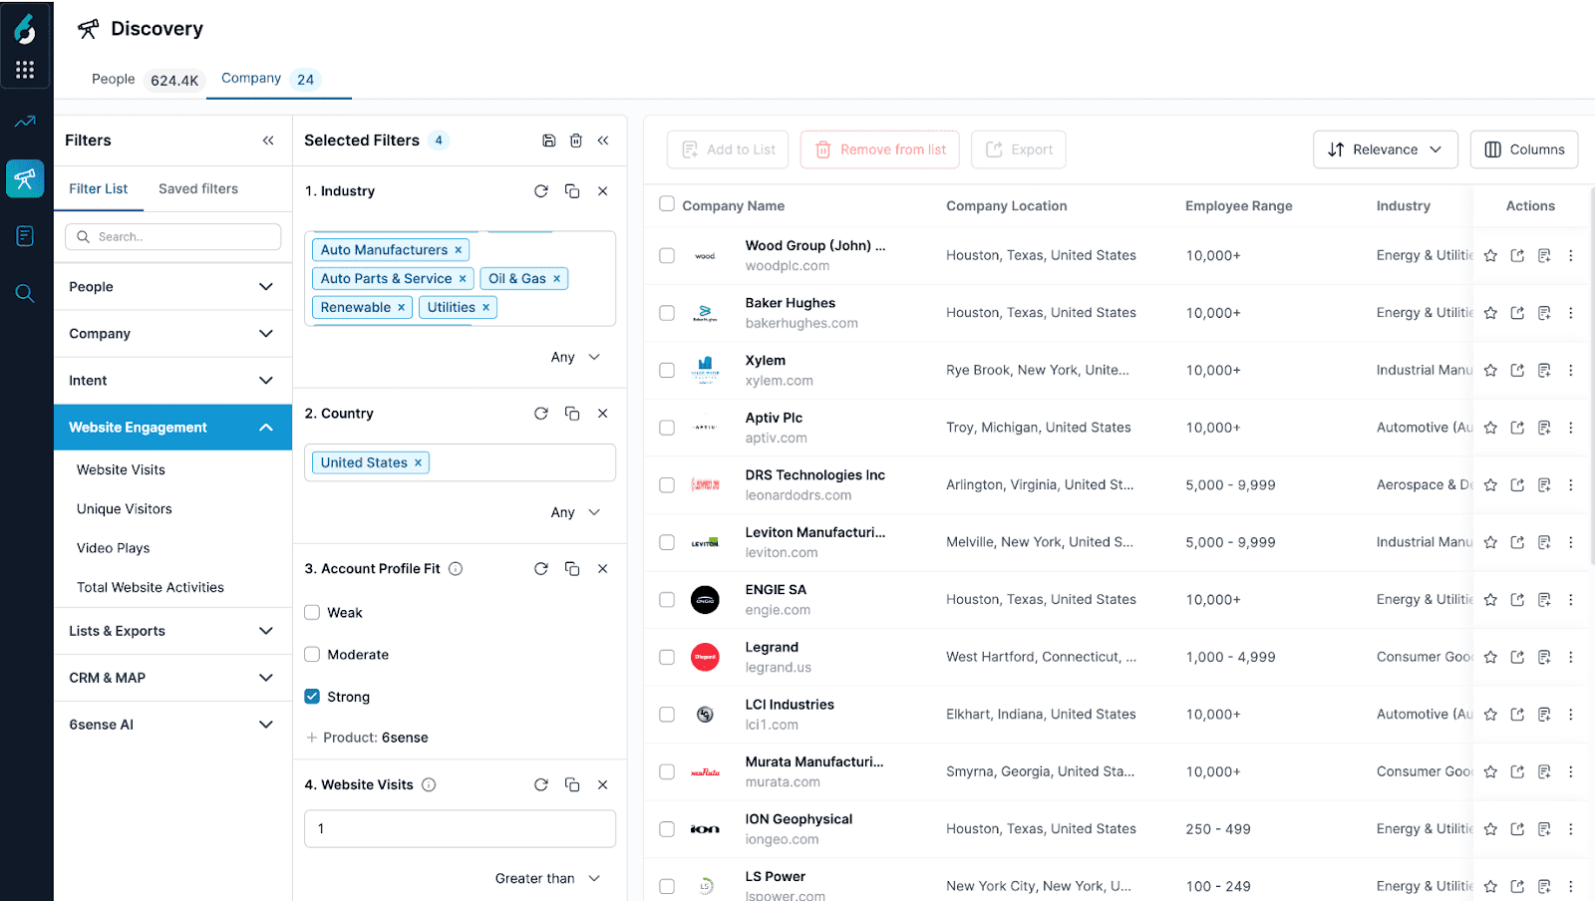Add Xylem to a list via note icon
The image size is (1595, 901).
(x=1544, y=371)
